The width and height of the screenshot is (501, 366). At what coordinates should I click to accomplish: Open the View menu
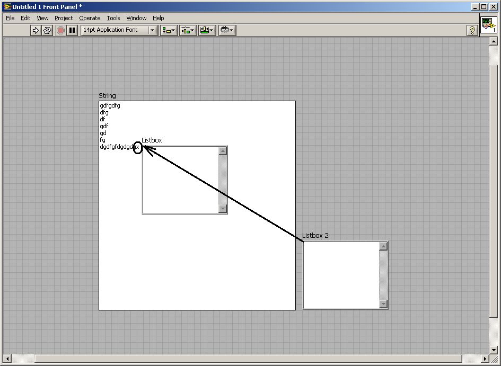(42, 18)
